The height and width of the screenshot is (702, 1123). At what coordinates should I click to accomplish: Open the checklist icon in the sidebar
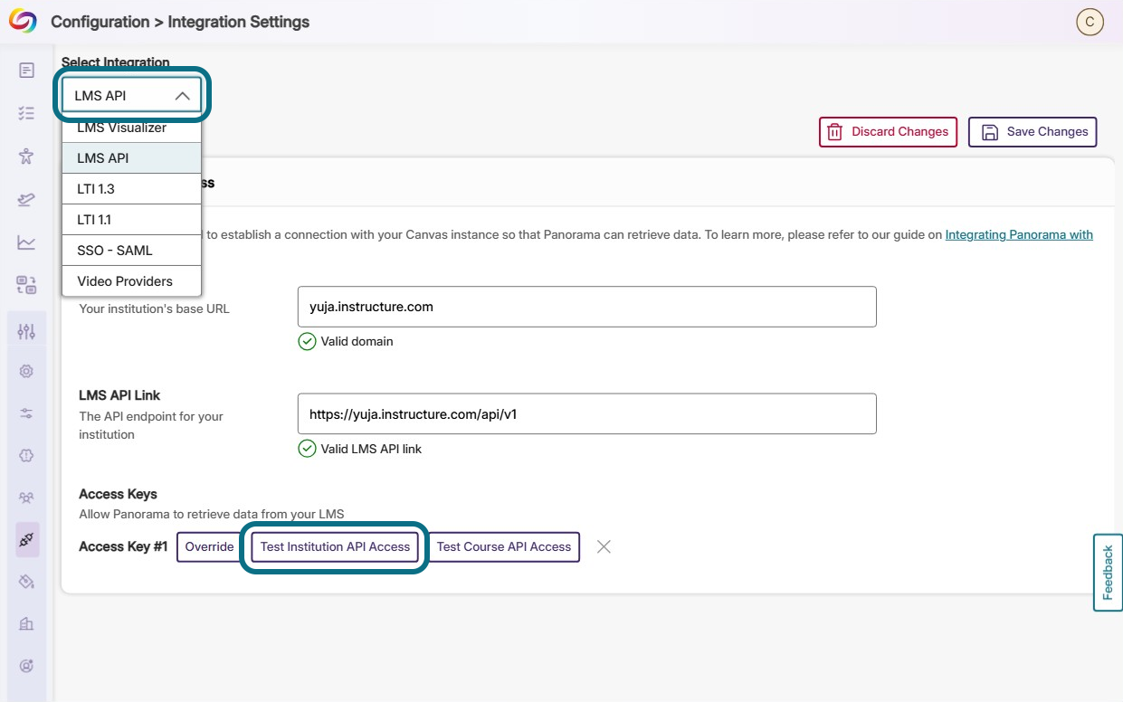[x=26, y=113]
